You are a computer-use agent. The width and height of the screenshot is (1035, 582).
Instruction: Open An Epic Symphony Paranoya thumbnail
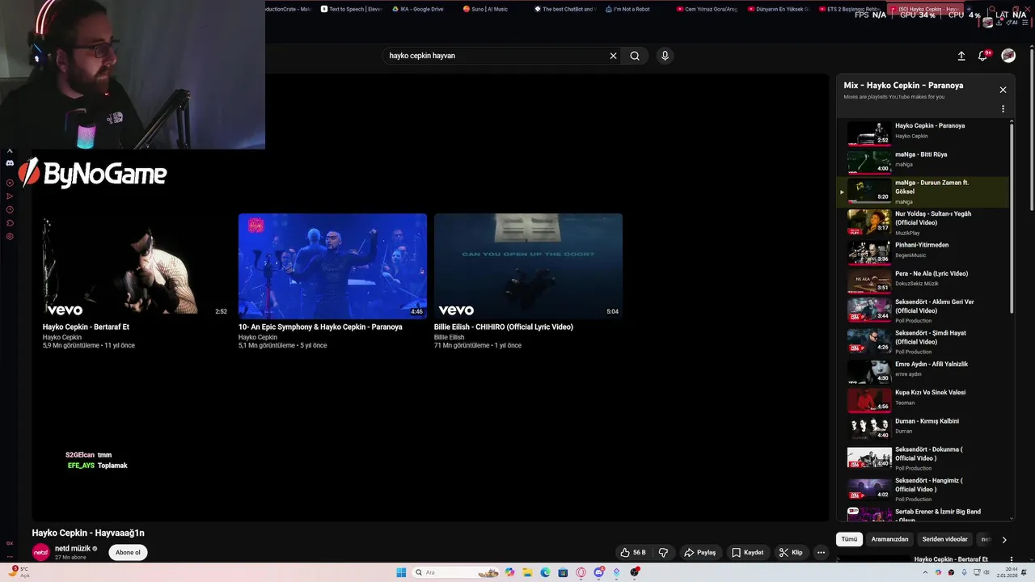pos(332,266)
